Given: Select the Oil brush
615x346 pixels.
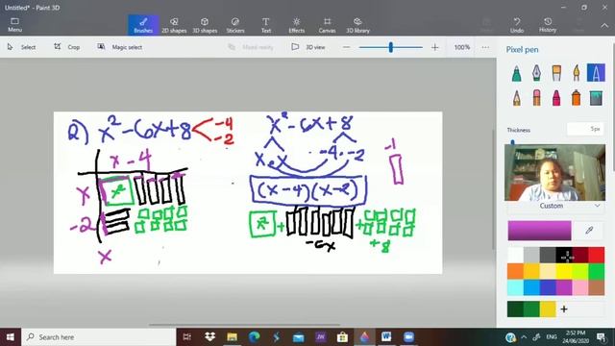Looking at the screenshot, I should coord(556,73).
